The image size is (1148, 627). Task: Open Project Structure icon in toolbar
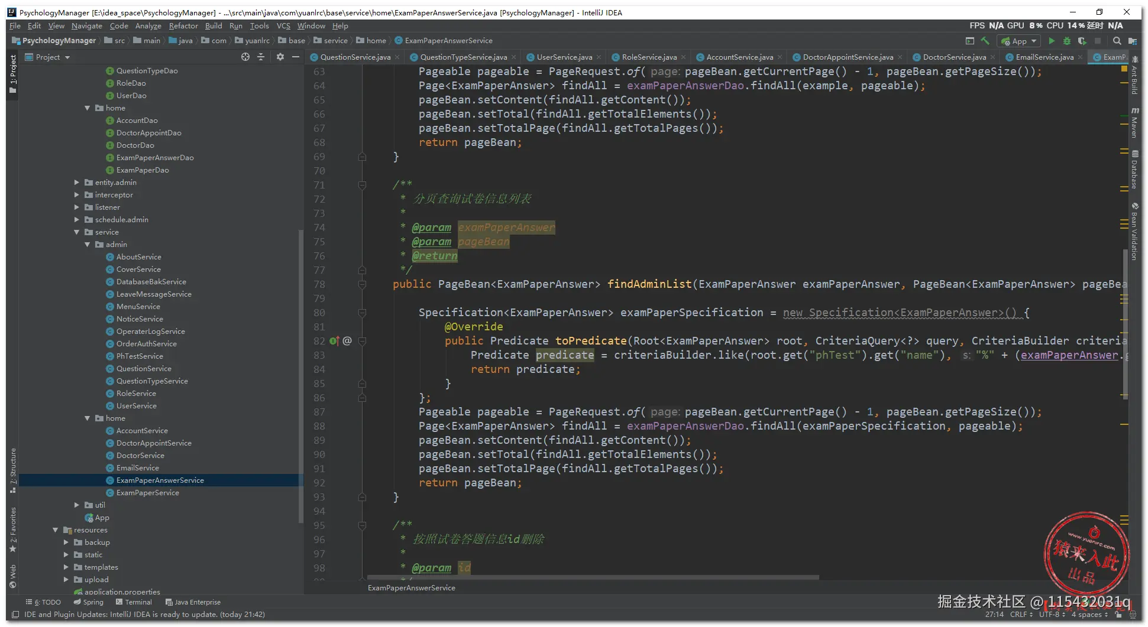[1132, 41]
